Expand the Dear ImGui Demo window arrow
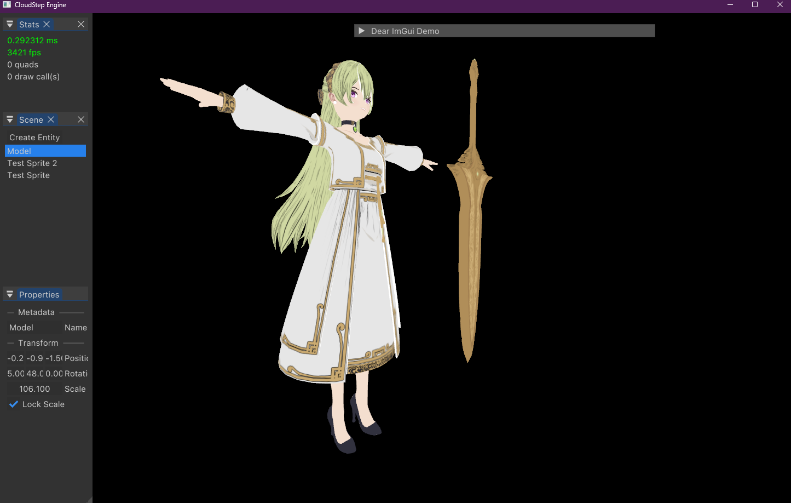 [x=361, y=31]
